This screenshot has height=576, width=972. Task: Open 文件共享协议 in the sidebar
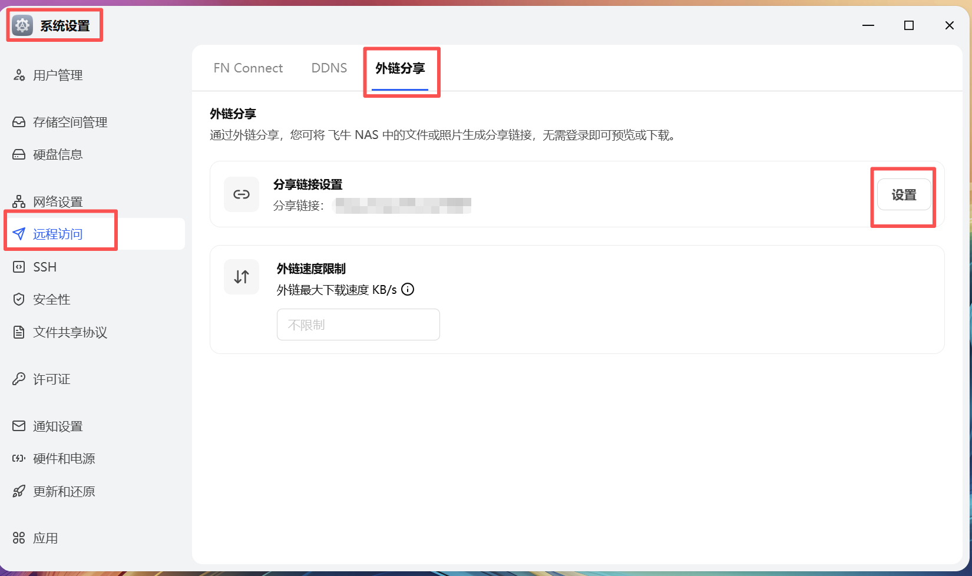click(x=70, y=332)
